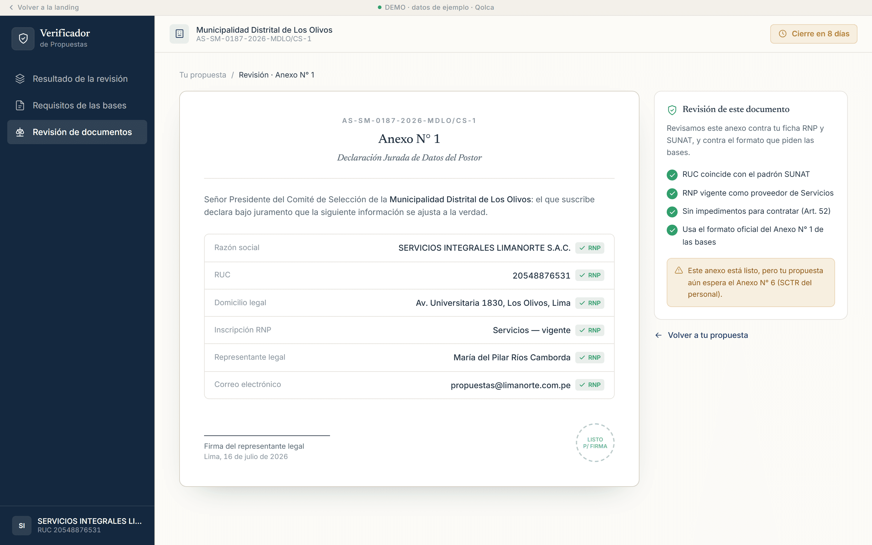Viewport: 872px width, 545px height.
Task: Click the shield icon beside Revisión de este documento
Action: tap(672, 110)
